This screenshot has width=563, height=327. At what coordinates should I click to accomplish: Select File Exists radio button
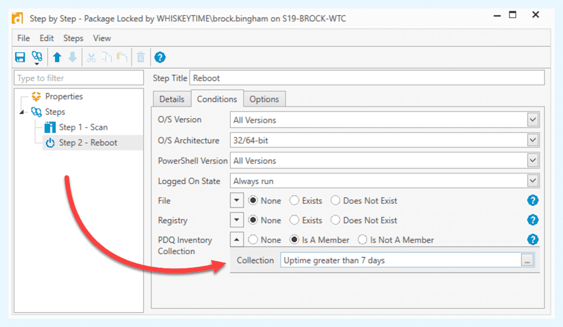[x=294, y=200]
